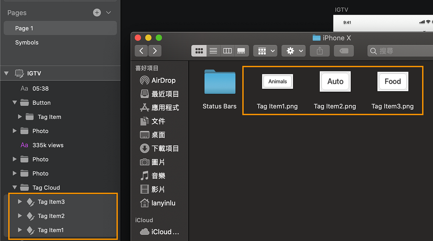Image resolution: width=433 pixels, height=241 pixels.
Task: Switch Finder to gallery view
Action: pos(241,51)
